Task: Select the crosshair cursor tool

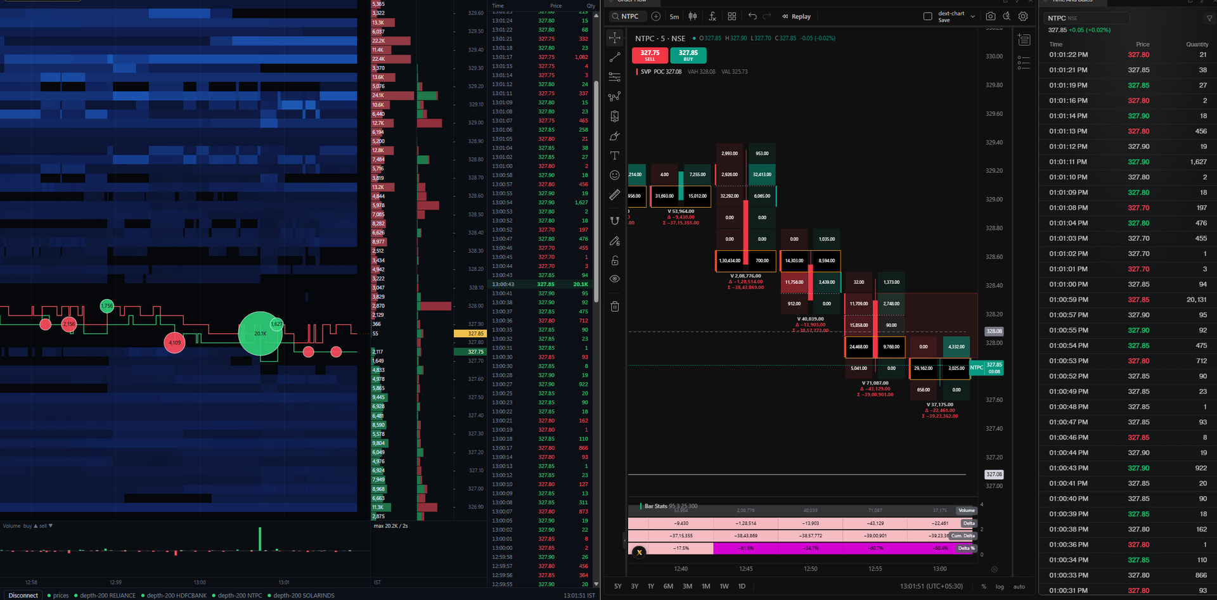Action: [x=615, y=38]
